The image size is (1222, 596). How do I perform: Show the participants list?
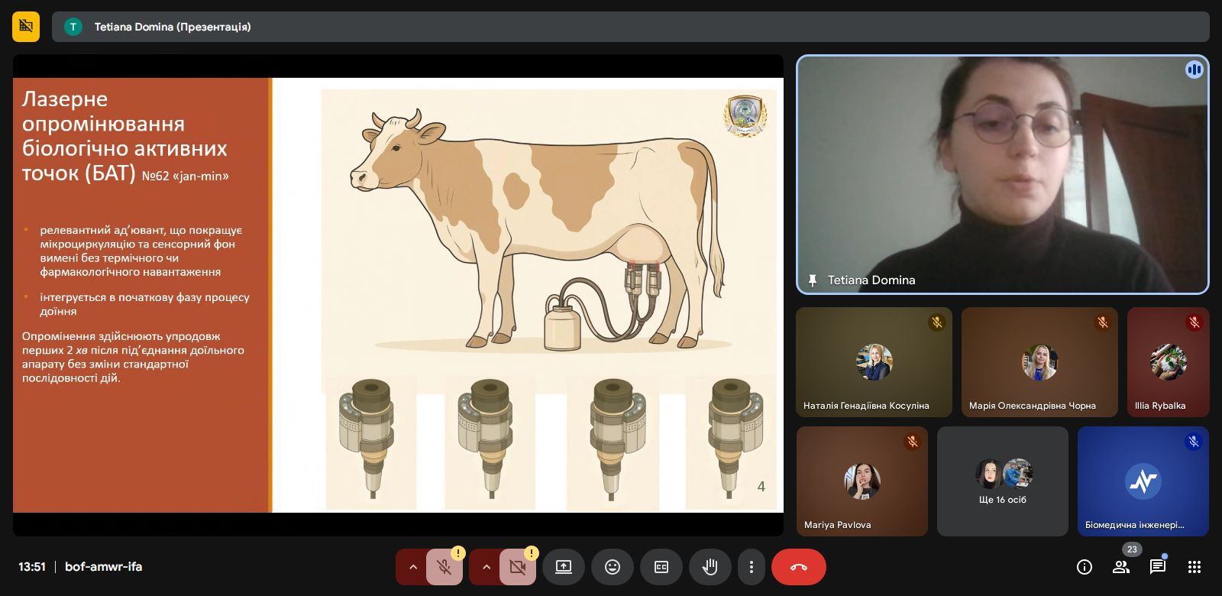click(1120, 567)
